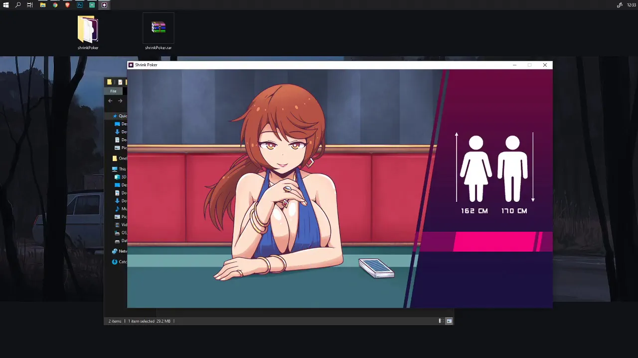This screenshot has height=358, width=638.
Task: Open Documents under This PC in Explorer
Action: (x=121, y=193)
